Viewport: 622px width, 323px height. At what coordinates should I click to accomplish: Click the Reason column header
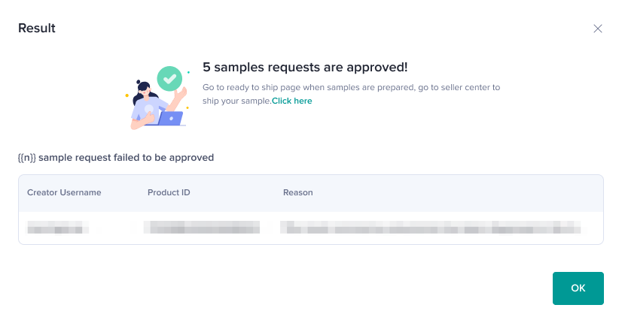tap(297, 192)
